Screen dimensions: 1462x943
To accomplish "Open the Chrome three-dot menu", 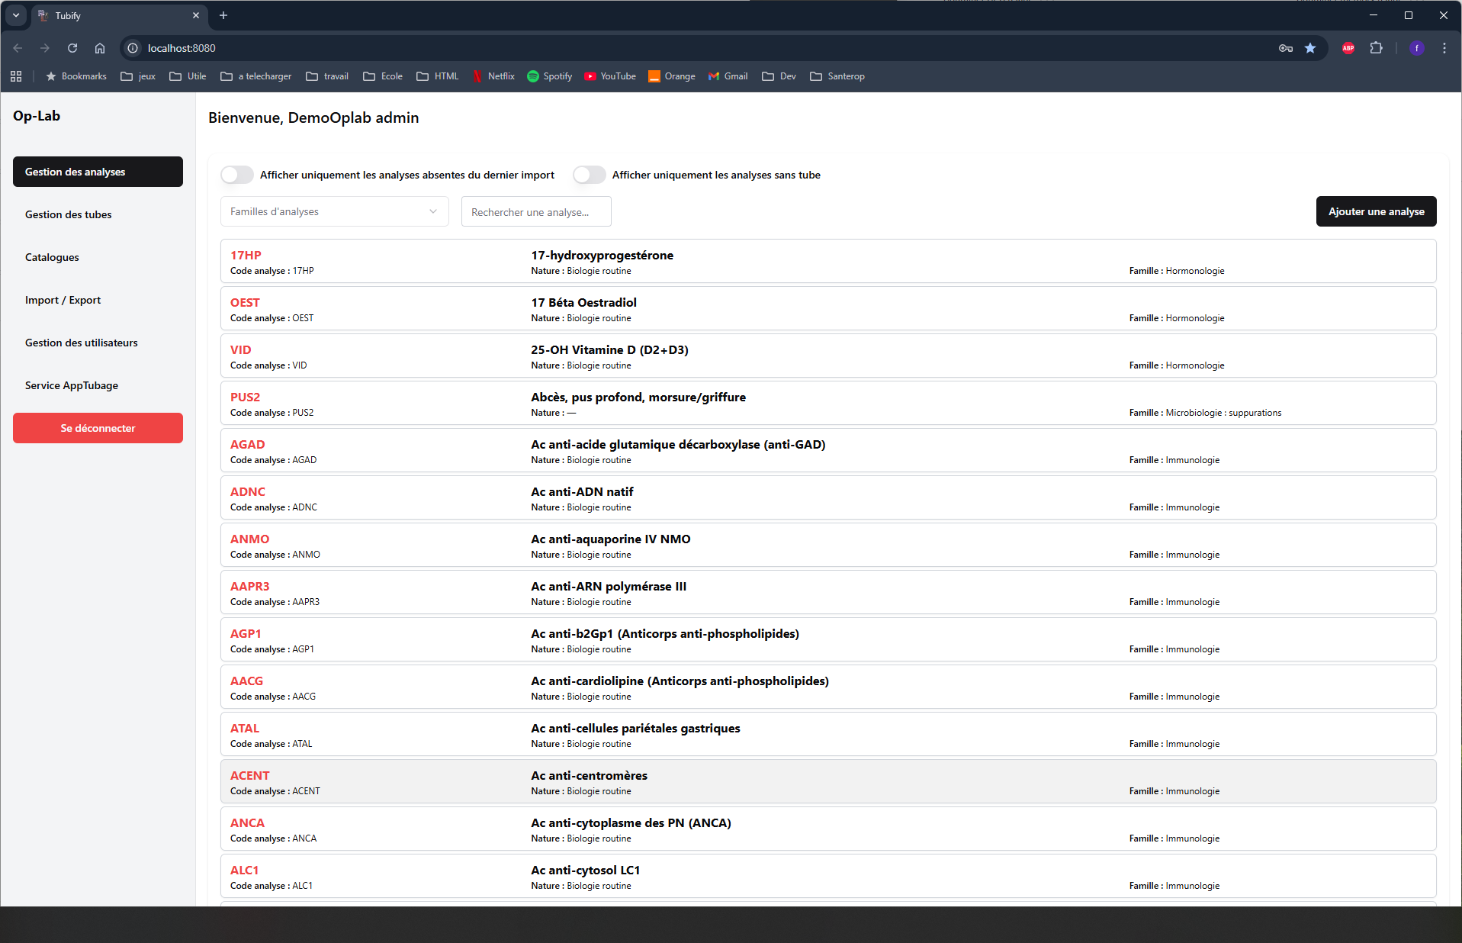I will click(x=1444, y=48).
